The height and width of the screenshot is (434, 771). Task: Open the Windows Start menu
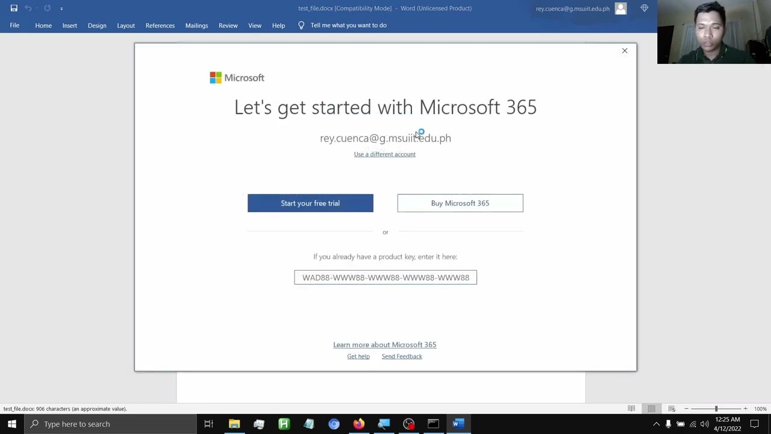pos(12,424)
